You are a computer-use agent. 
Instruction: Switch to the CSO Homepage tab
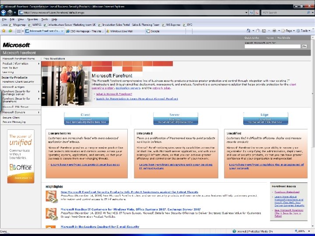click(85, 31)
